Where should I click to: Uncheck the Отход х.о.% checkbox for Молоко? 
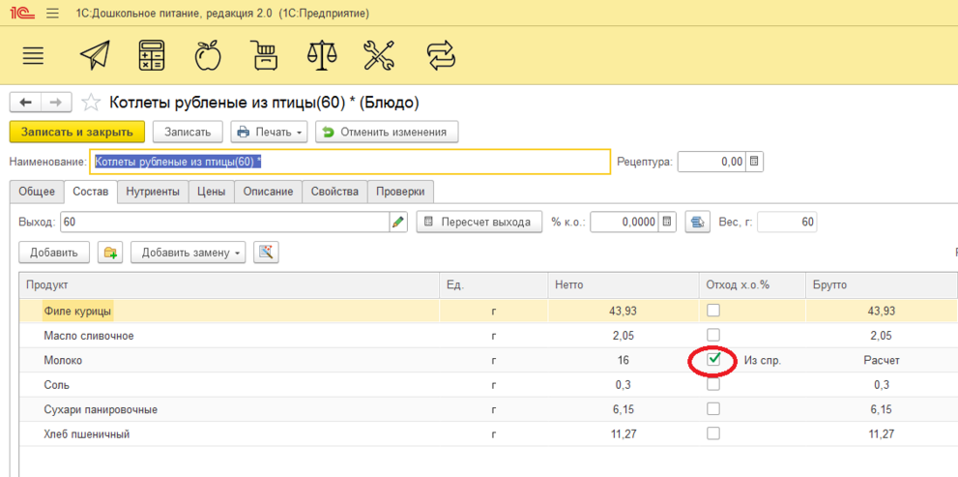[x=714, y=360]
